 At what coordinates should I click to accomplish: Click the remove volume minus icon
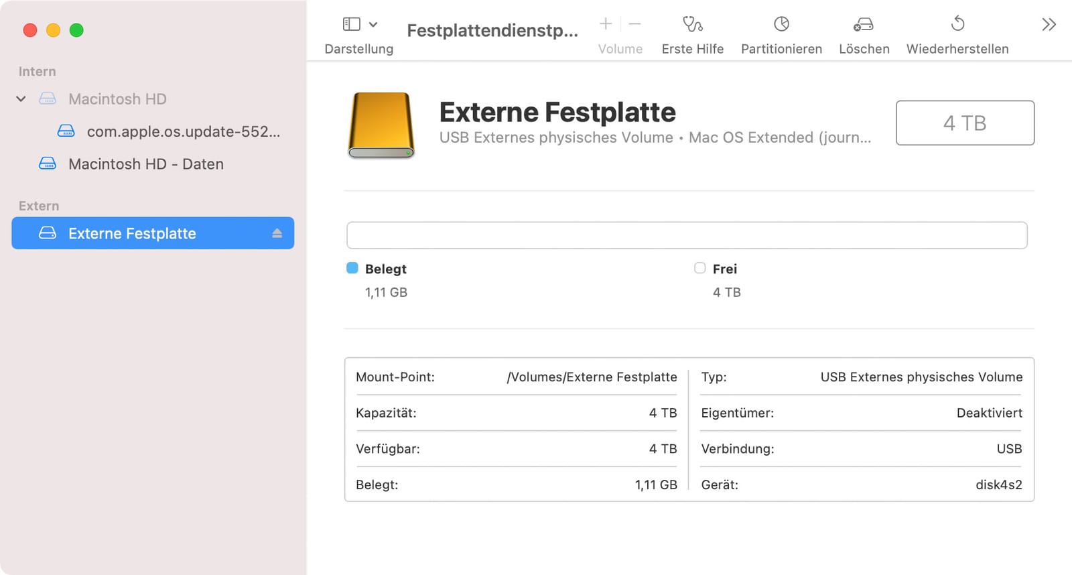coord(635,24)
